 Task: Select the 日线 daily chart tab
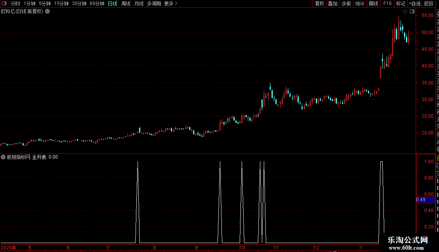[113, 3]
